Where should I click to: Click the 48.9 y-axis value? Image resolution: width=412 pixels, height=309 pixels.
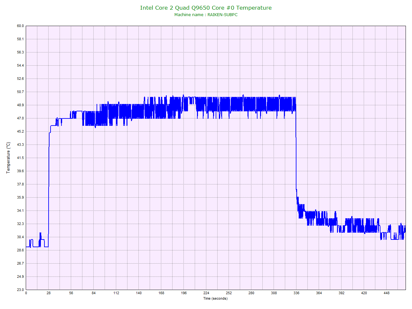(20, 105)
